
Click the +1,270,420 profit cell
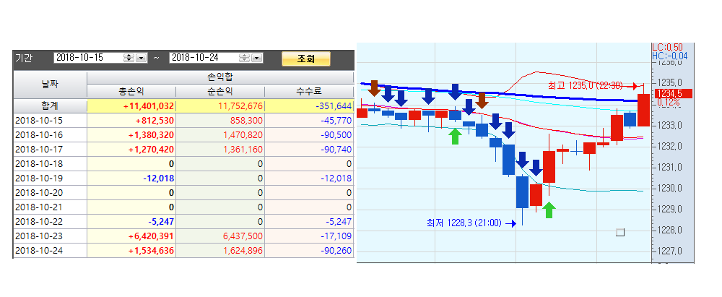131,150
